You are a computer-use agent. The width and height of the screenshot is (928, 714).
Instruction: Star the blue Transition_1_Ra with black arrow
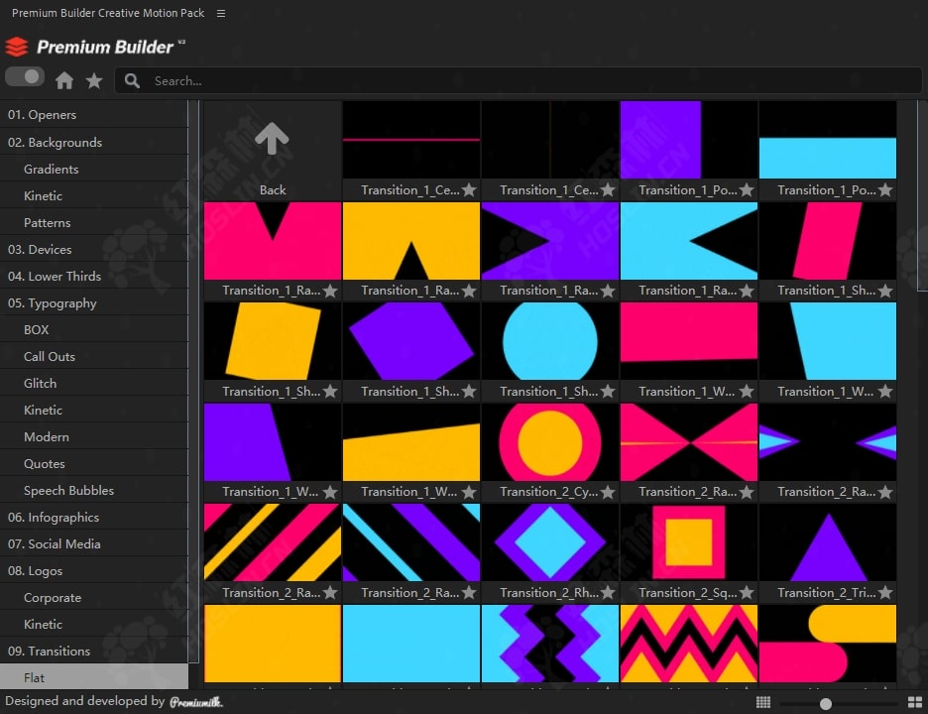(x=747, y=291)
